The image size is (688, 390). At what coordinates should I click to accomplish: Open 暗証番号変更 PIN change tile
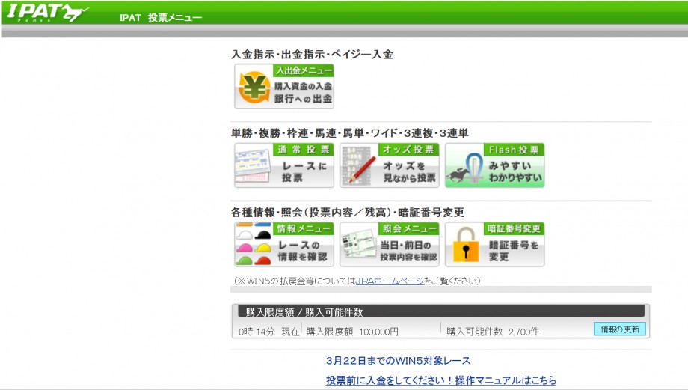[494, 244]
